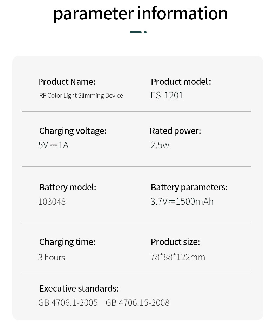Click the '3 hours' value

[52, 257]
